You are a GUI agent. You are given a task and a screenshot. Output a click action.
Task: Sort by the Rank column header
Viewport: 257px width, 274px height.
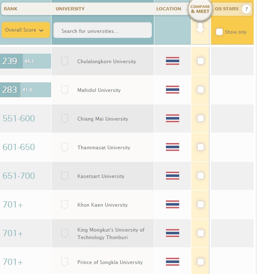(x=11, y=9)
